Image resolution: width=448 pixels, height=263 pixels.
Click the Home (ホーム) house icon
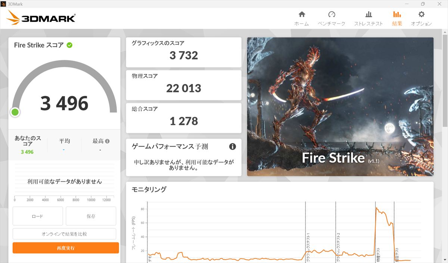click(302, 15)
